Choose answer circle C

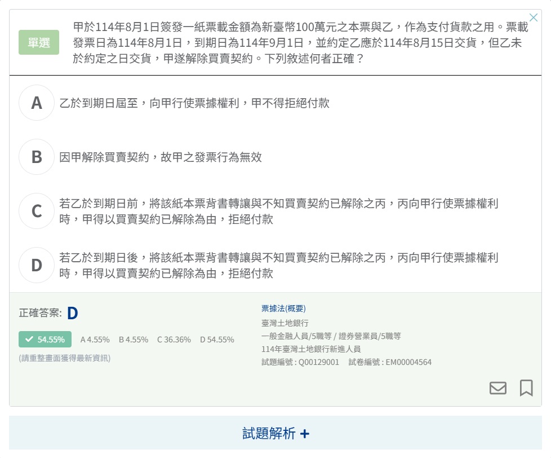point(37,211)
